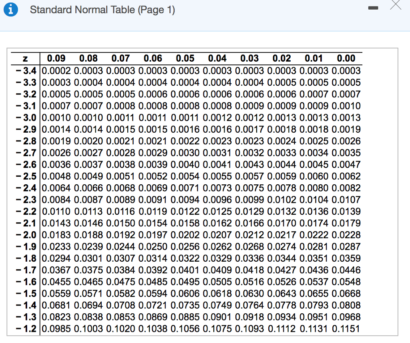Click the blue info icon
410x343 pixels.
pyautogui.click(x=10, y=9)
